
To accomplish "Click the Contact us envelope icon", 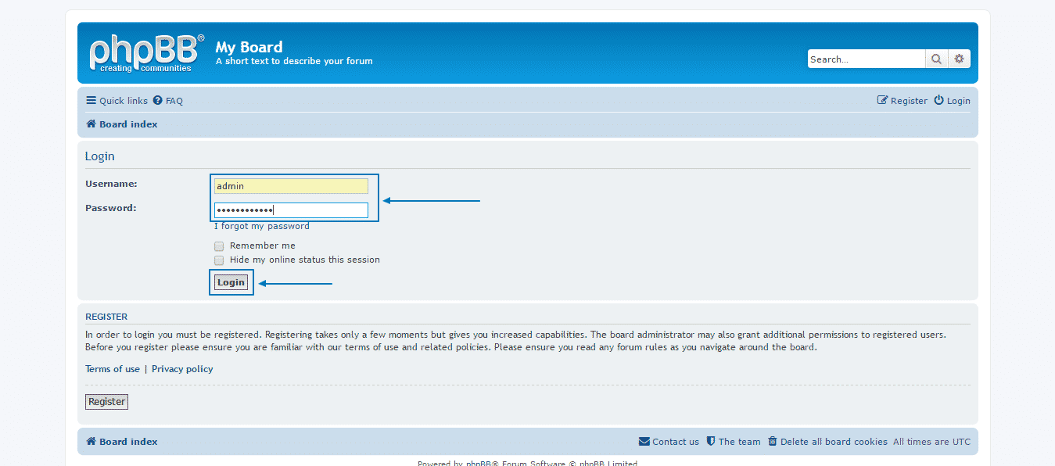I will 643,441.
